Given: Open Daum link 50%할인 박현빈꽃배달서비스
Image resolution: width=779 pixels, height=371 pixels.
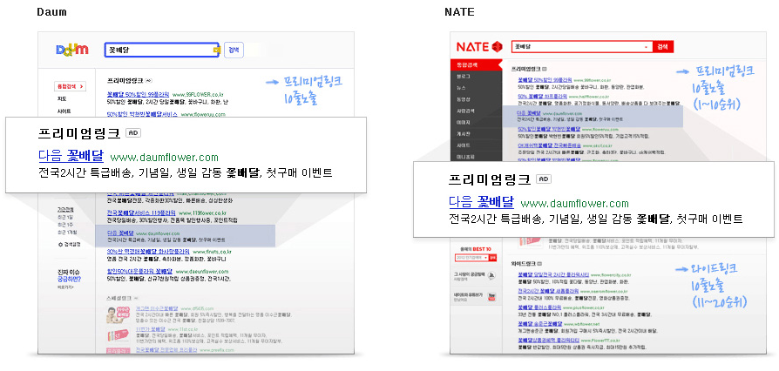Looking at the screenshot, I should [x=142, y=114].
